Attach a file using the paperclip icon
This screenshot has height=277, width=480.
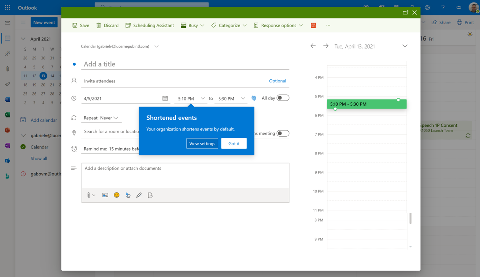[x=89, y=195]
